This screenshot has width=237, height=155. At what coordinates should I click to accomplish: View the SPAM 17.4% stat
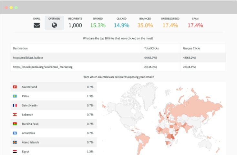195,23
